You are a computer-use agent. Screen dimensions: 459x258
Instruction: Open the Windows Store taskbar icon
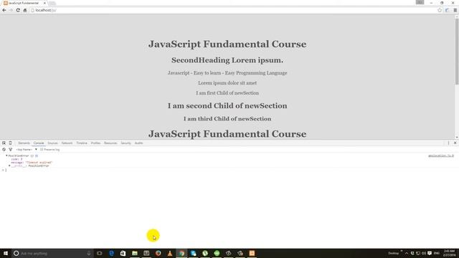click(x=123, y=253)
